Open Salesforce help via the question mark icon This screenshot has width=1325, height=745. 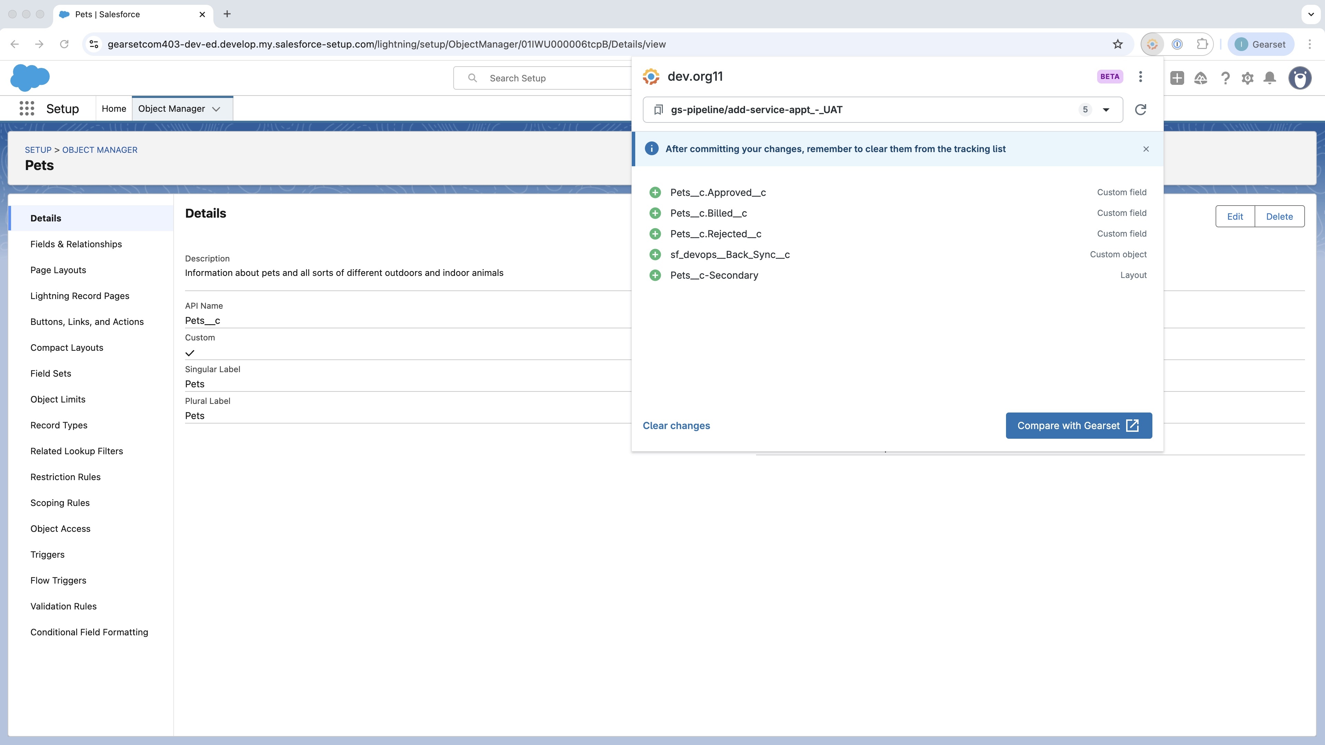pos(1226,78)
